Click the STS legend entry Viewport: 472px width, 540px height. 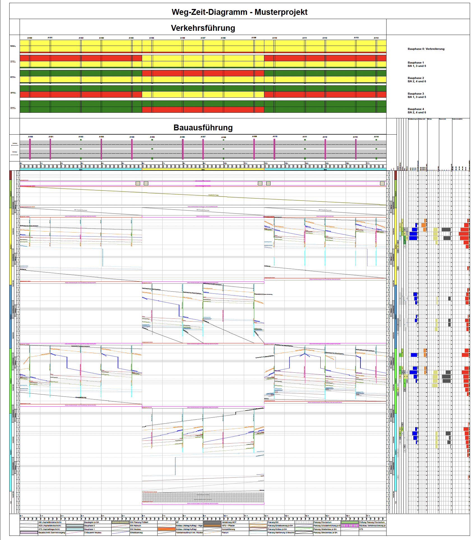pyautogui.click(x=361, y=529)
